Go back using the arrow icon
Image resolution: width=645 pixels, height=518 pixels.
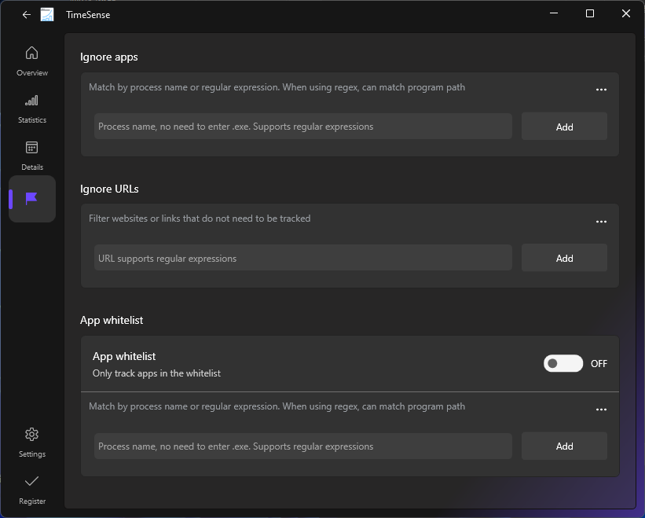pos(27,15)
